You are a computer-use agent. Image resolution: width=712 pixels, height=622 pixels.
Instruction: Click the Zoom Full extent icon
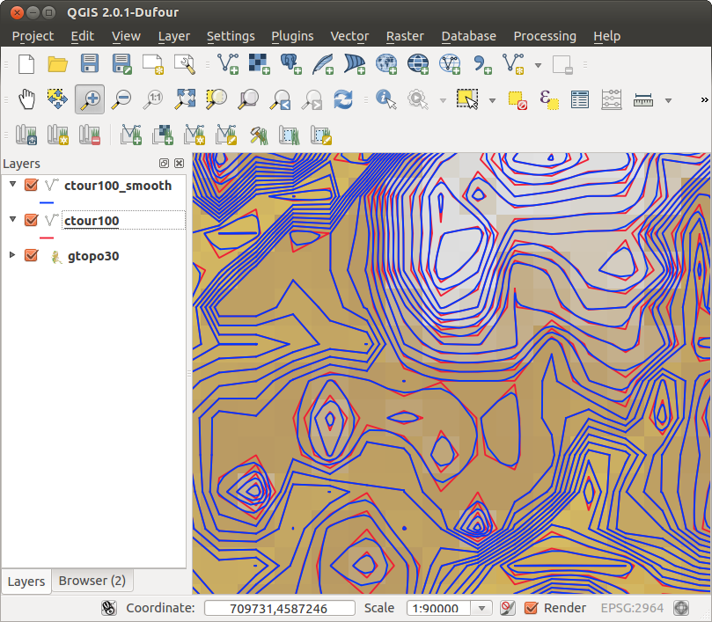point(185,99)
